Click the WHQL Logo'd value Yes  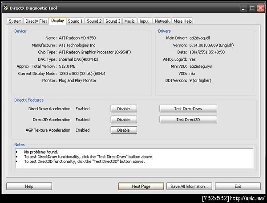[x=192, y=59]
